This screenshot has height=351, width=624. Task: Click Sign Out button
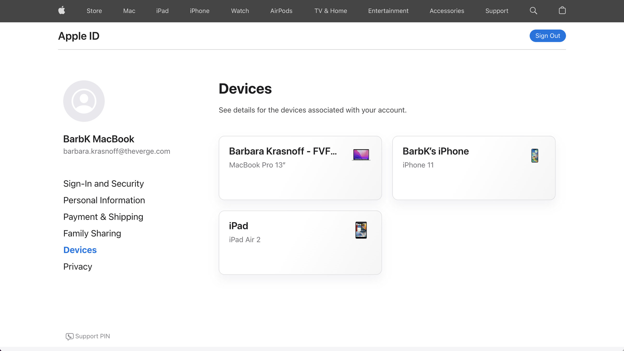(548, 36)
